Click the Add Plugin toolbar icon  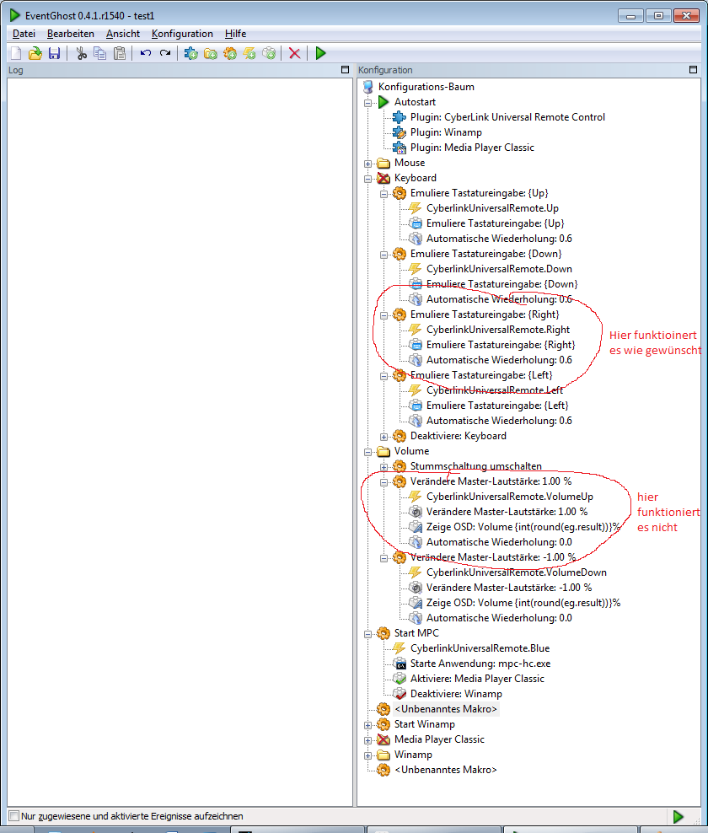pyautogui.click(x=191, y=53)
